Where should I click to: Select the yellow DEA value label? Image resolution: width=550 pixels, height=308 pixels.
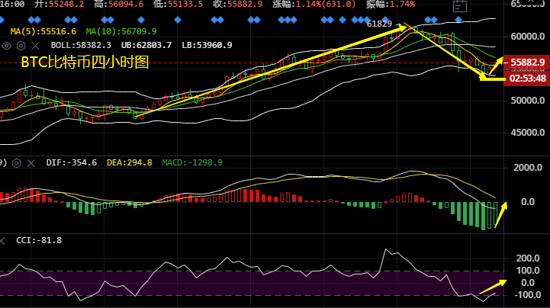127,162
